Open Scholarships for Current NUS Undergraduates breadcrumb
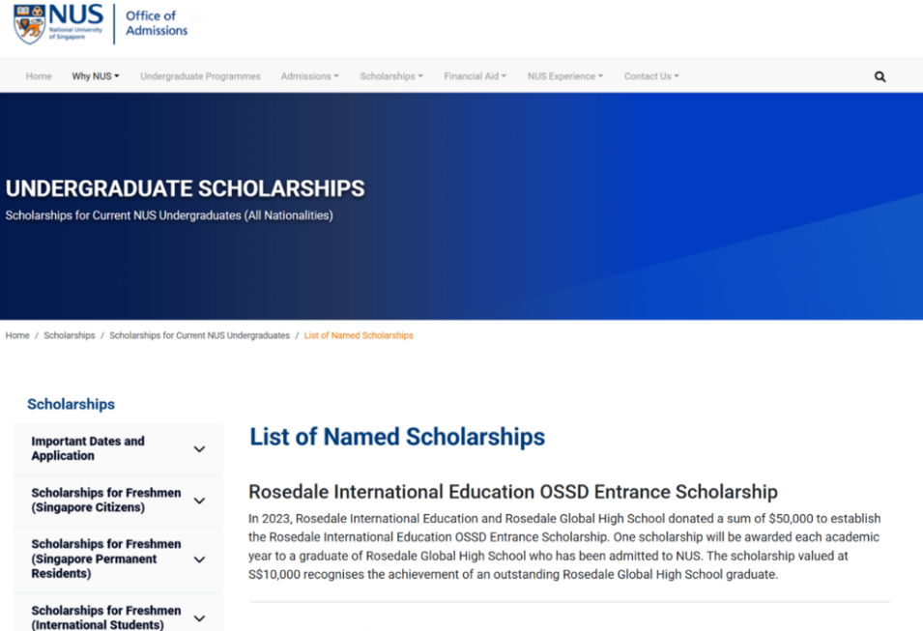Screen dimensions: 923x631 tap(199, 335)
